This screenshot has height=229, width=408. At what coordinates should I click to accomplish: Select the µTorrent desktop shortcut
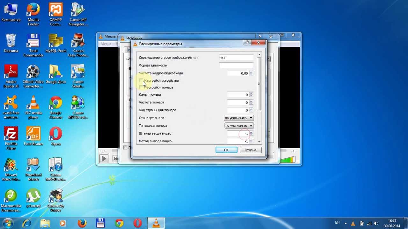[x=33, y=198]
